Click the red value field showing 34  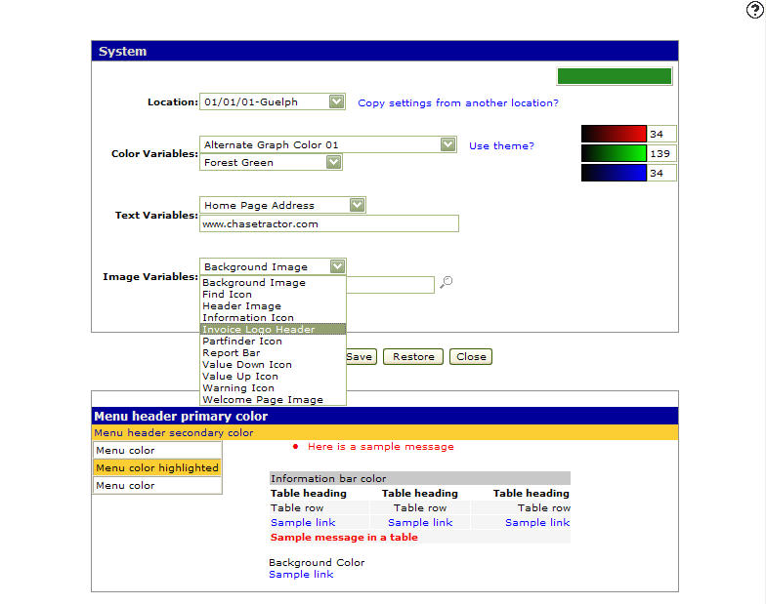point(661,134)
